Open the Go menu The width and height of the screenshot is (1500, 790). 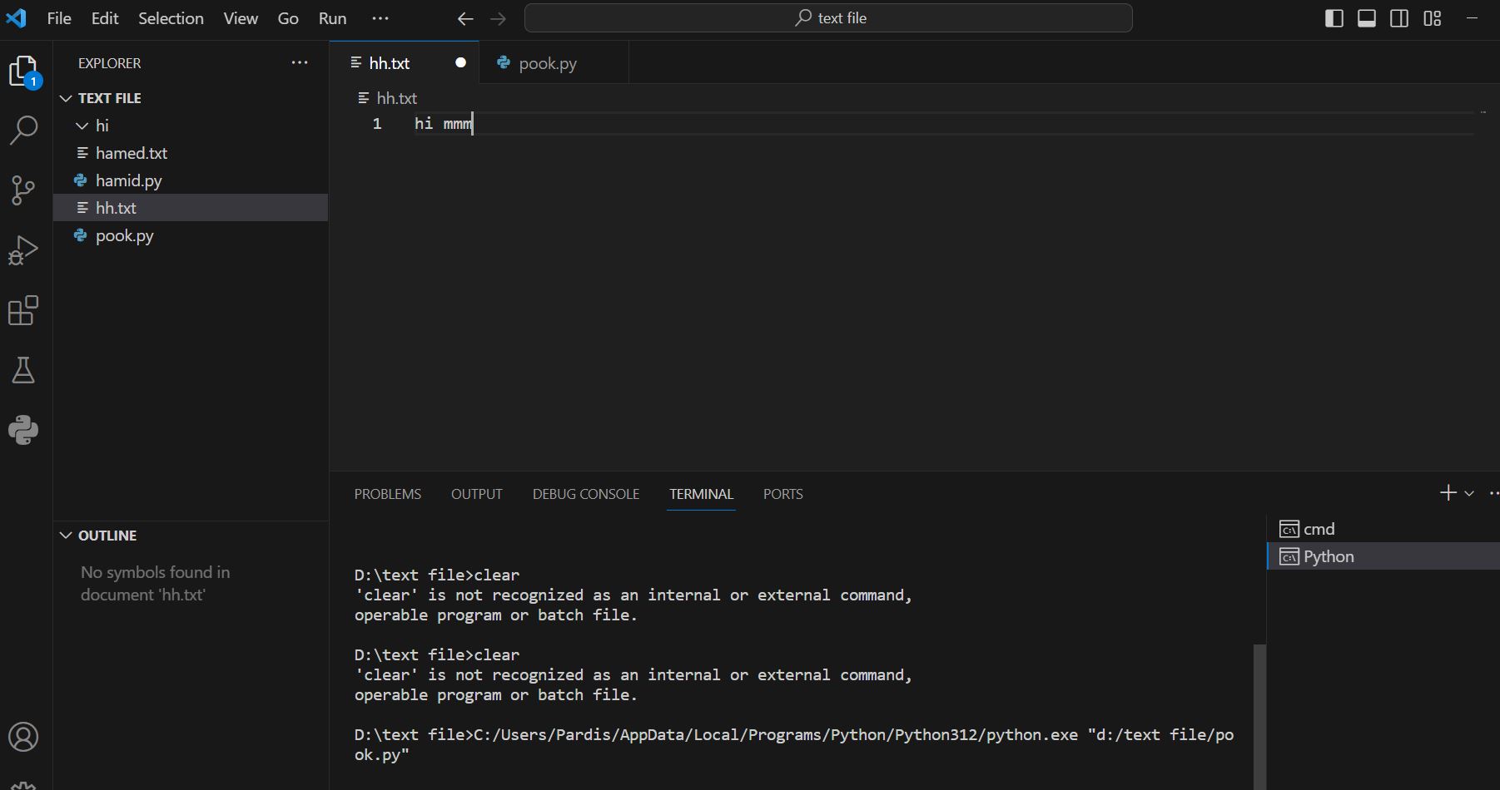coord(288,18)
